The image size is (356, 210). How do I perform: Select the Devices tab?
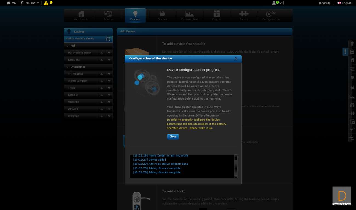[135, 16]
